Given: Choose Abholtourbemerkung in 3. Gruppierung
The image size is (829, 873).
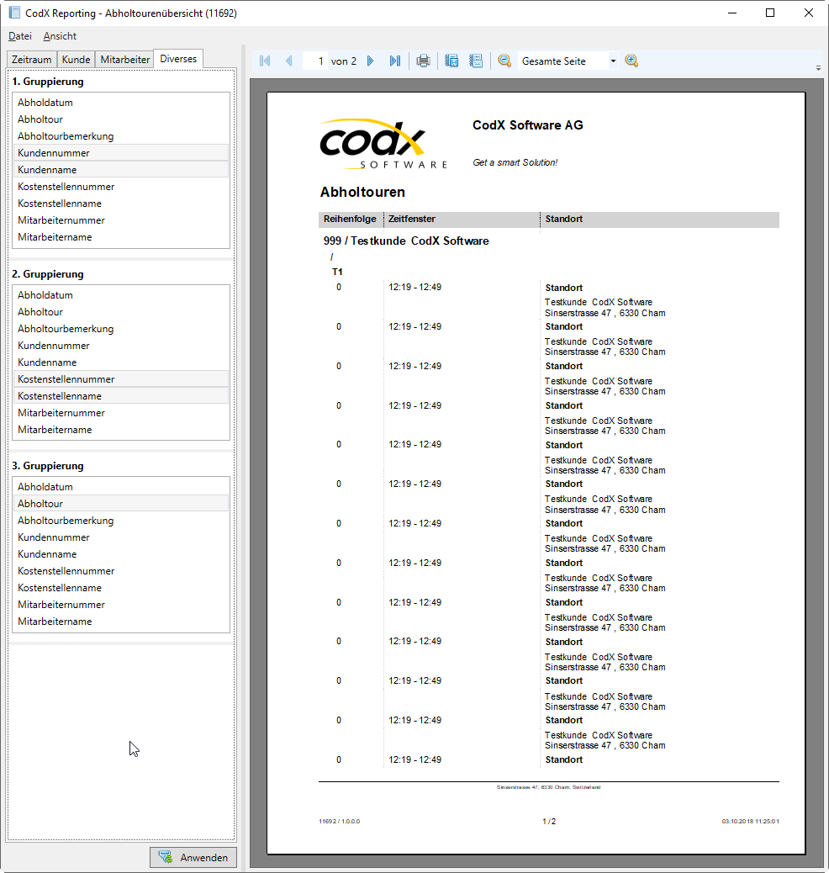Looking at the screenshot, I should [x=121, y=521].
